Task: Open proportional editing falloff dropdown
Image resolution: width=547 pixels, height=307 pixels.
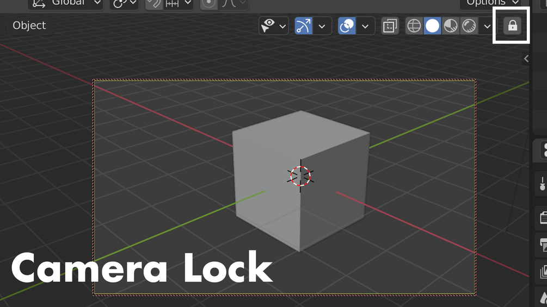Action: coord(233,3)
